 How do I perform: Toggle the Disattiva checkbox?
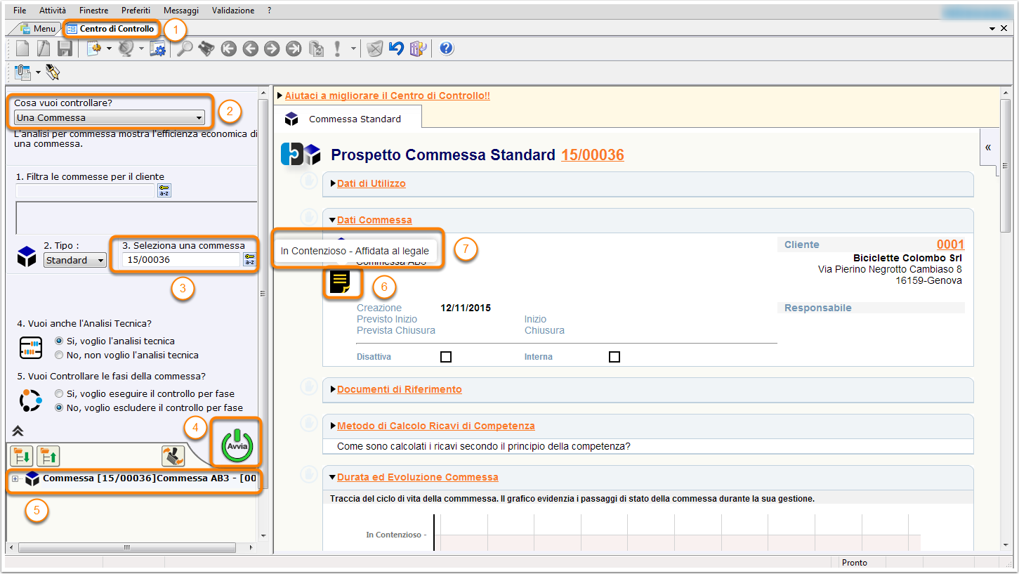tap(446, 357)
